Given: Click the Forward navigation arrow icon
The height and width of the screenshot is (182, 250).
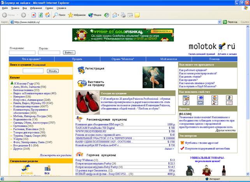Looking at the screenshot, I should 23,15.
